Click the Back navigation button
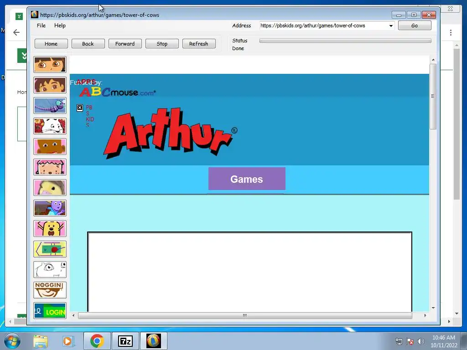Image resolution: width=467 pixels, height=350 pixels. tap(88, 44)
